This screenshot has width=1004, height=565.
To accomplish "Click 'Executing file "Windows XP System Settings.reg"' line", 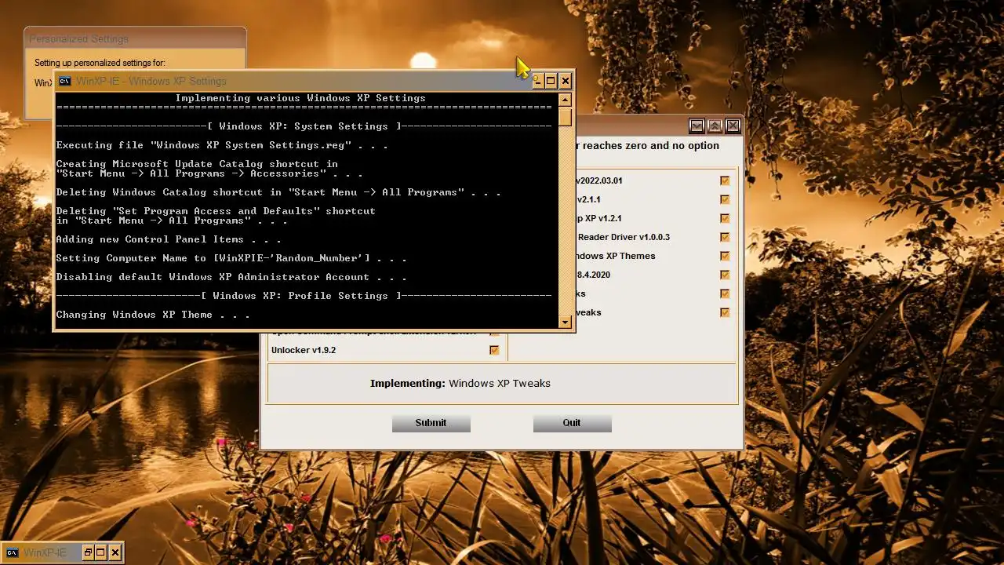I will click(222, 145).
